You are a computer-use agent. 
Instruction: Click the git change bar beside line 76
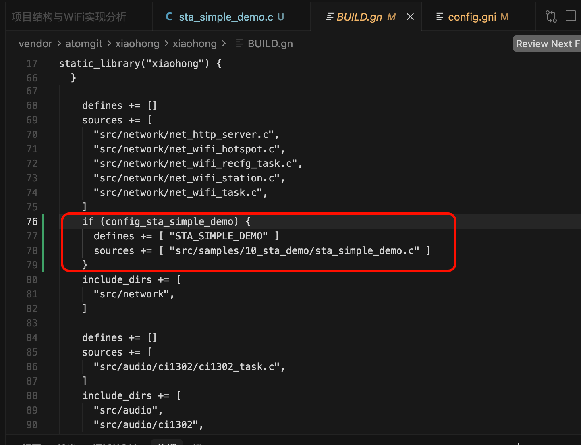point(43,221)
